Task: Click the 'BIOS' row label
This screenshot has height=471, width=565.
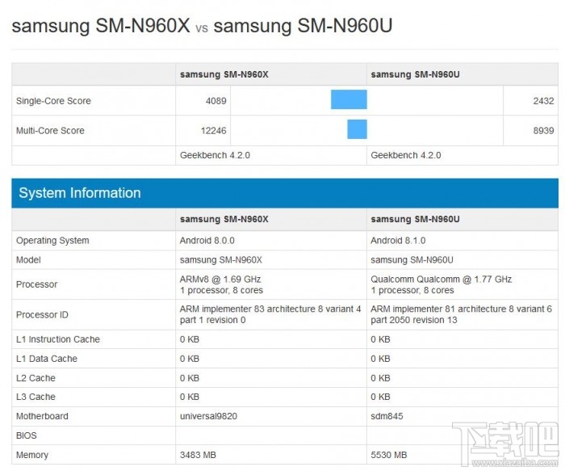Action: [x=27, y=435]
